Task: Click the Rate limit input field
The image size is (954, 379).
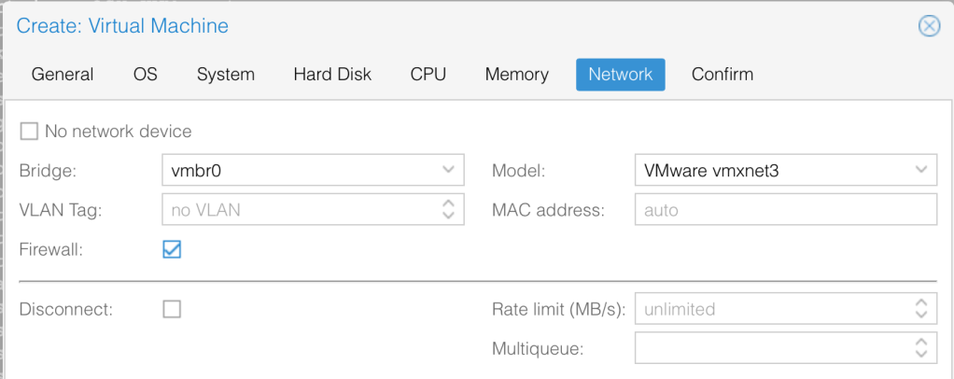Action: 770,309
